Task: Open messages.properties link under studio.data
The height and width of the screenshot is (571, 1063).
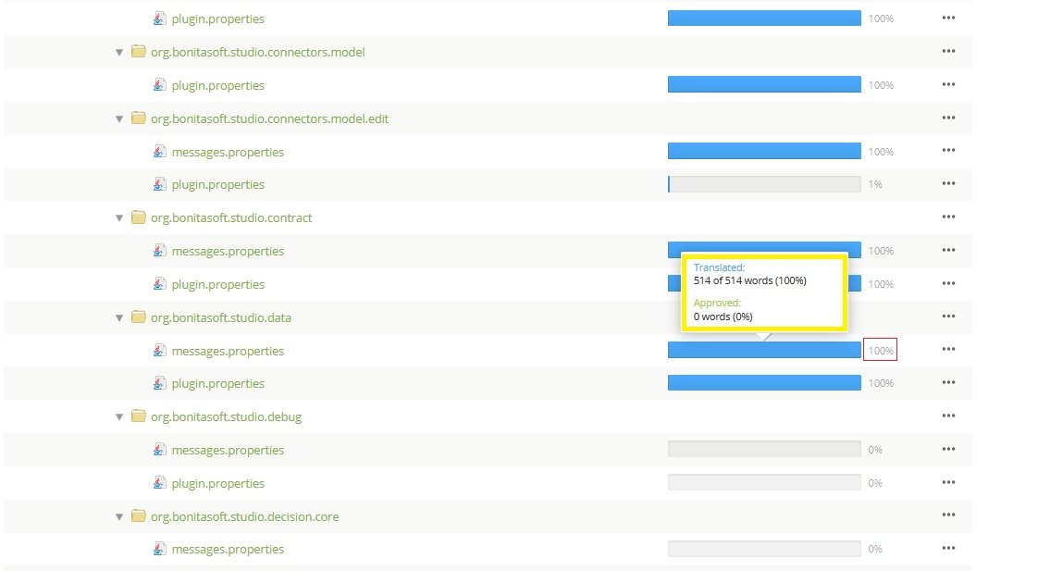Action: click(x=228, y=351)
